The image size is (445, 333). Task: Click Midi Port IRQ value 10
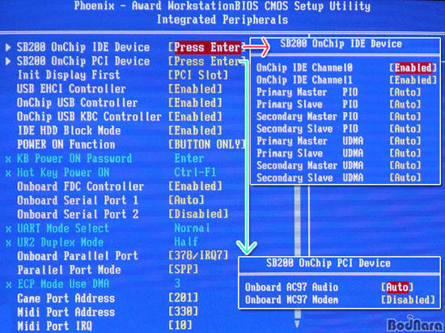pyautogui.click(x=180, y=326)
